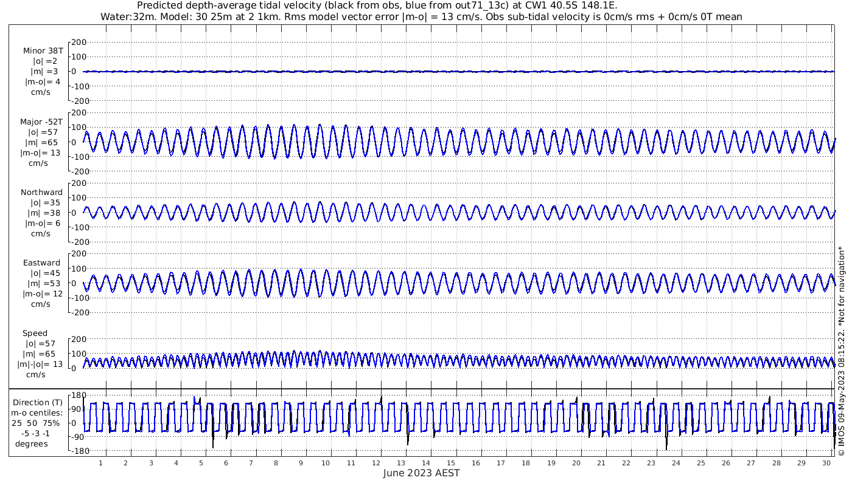
Task: Click the date tick '10' on the x-axis
Action: 326,463
